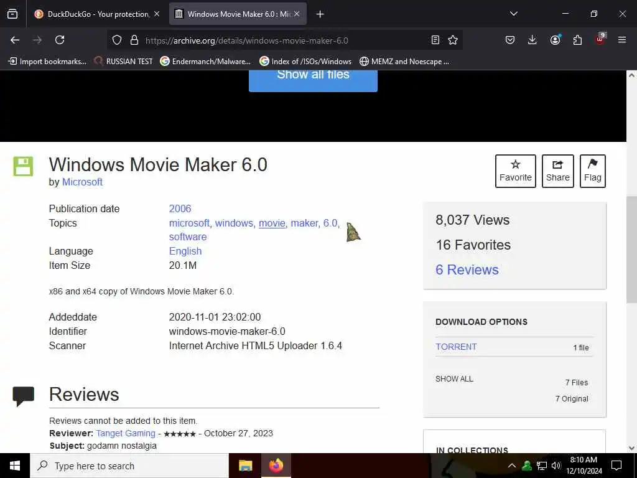Open the software topic link
Screen dimensions: 637x478
pyautogui.click(x=188, y=237)
